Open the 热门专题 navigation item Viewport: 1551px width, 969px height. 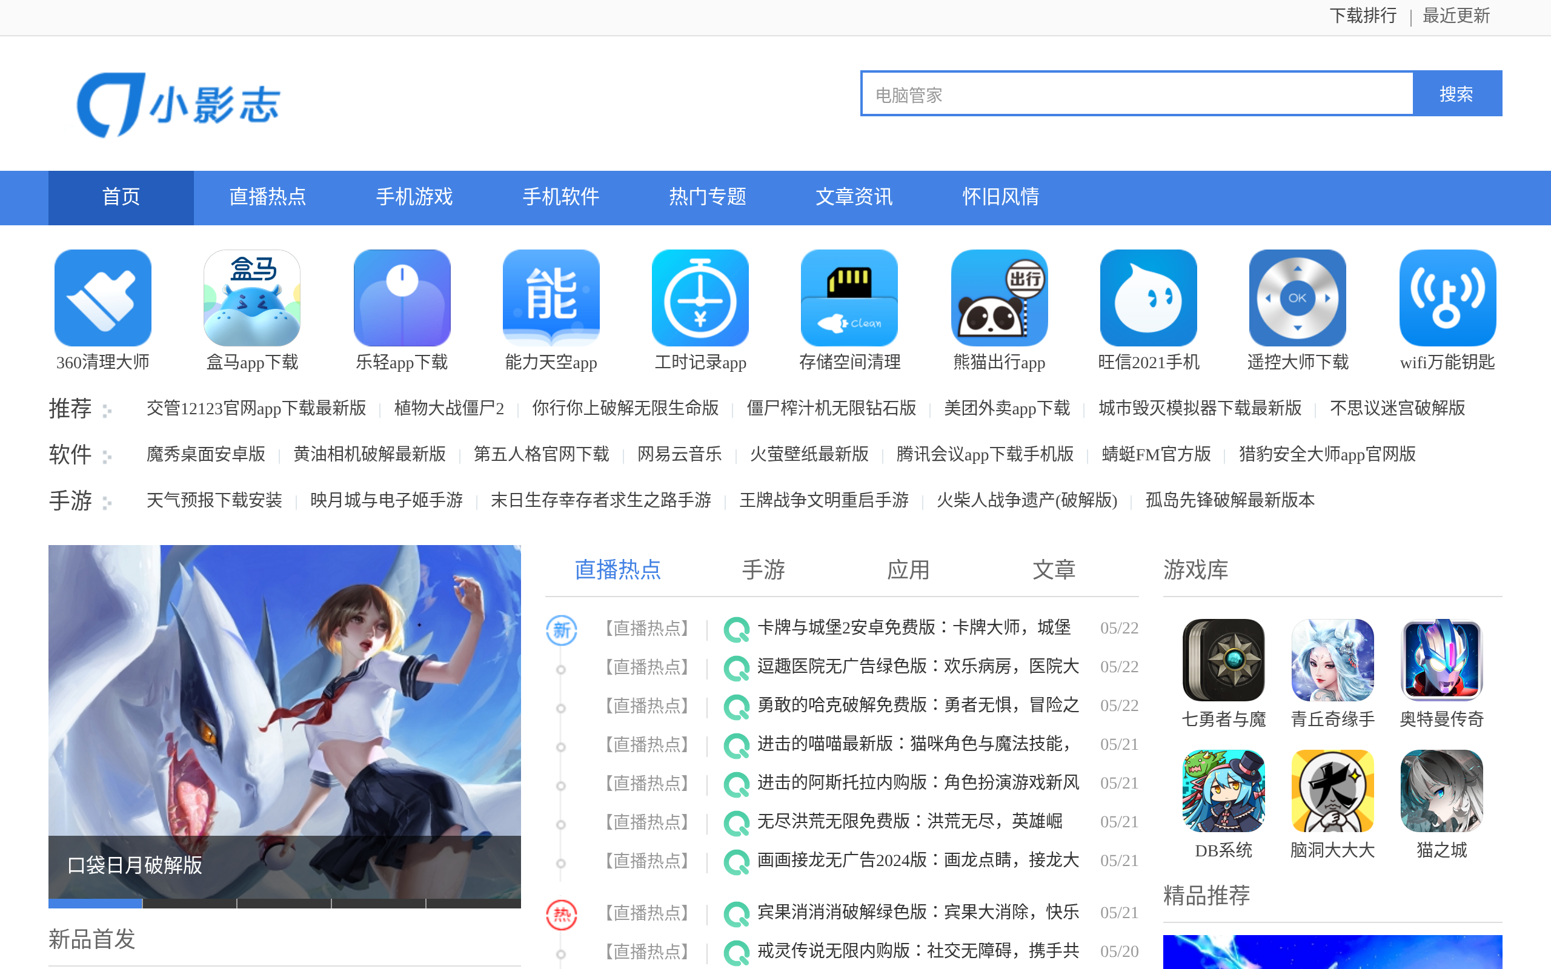coord(708,197)
